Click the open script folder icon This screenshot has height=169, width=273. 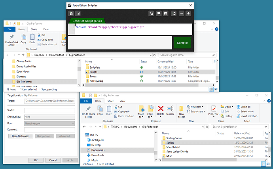(158, 13)
